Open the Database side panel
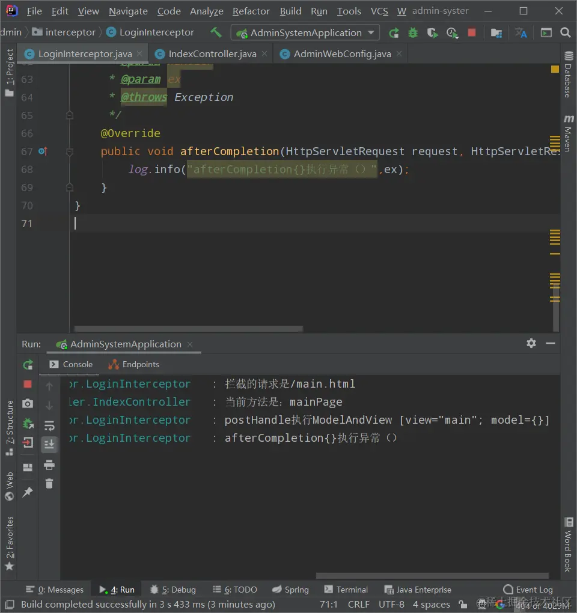577x613 pixels. [569, 75]
